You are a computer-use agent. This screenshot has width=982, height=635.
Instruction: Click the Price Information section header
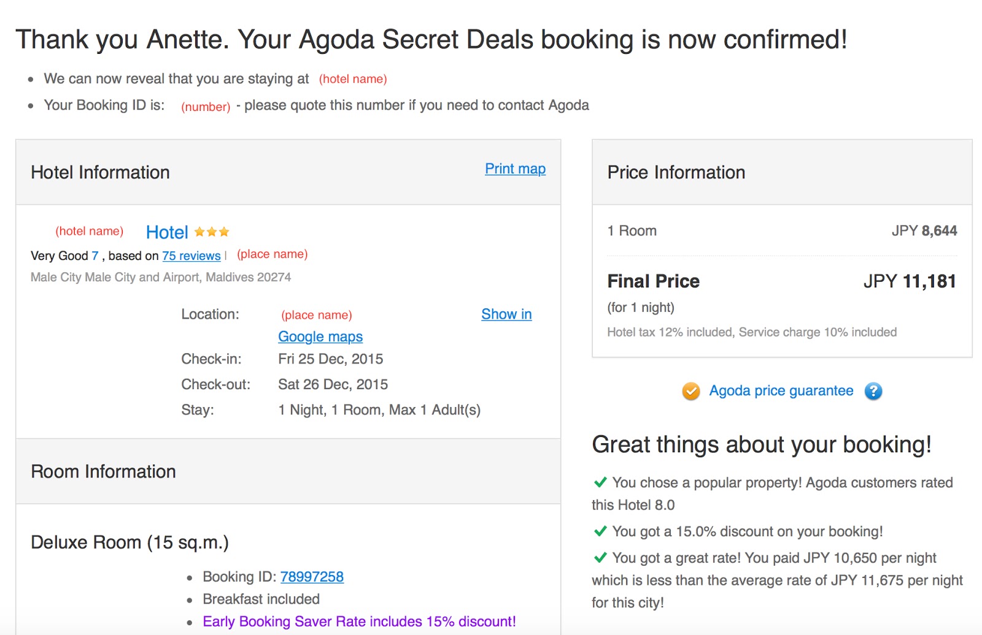(676, 172)
